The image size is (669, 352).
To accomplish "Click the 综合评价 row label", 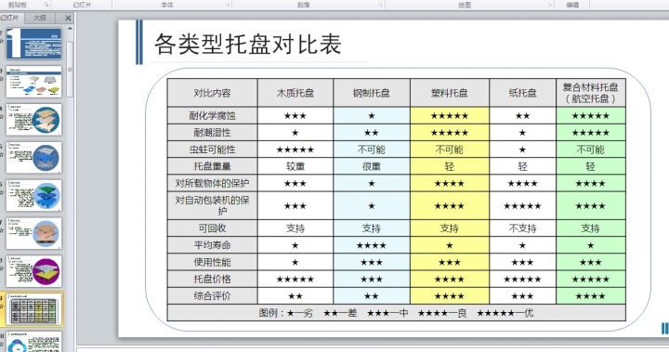I will (212, 295).
